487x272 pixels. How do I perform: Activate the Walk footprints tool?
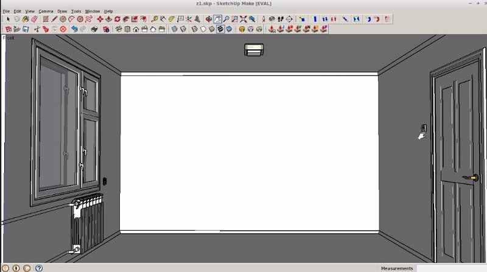(281, 19)
